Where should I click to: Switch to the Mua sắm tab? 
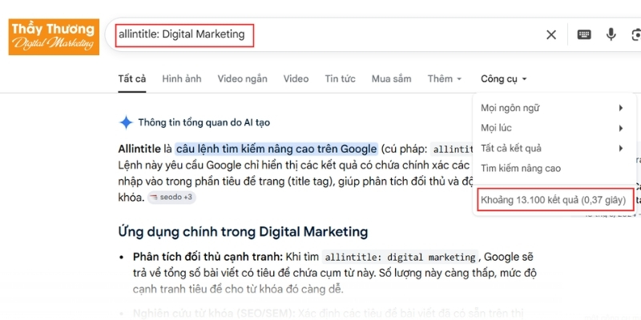coord(391,78)
